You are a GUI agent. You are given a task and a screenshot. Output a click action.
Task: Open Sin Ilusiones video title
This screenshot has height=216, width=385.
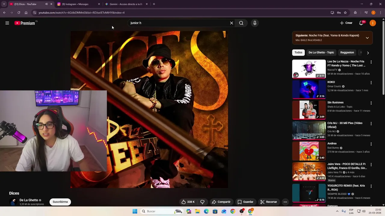[335, 103]
